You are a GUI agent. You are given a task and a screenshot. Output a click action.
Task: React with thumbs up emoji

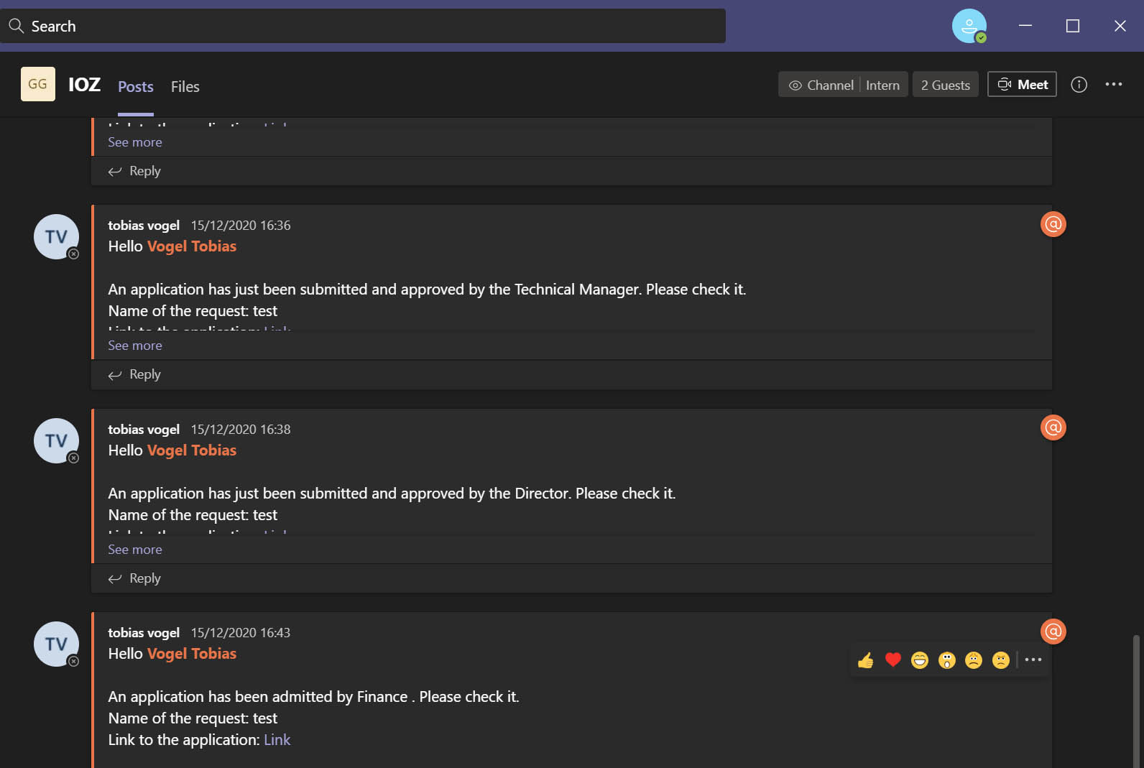pyautogui.click(x=866, y=660)
